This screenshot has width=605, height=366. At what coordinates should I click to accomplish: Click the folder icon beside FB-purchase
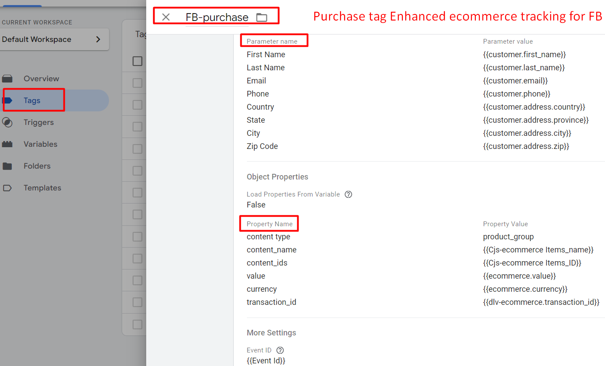[261, 17]
